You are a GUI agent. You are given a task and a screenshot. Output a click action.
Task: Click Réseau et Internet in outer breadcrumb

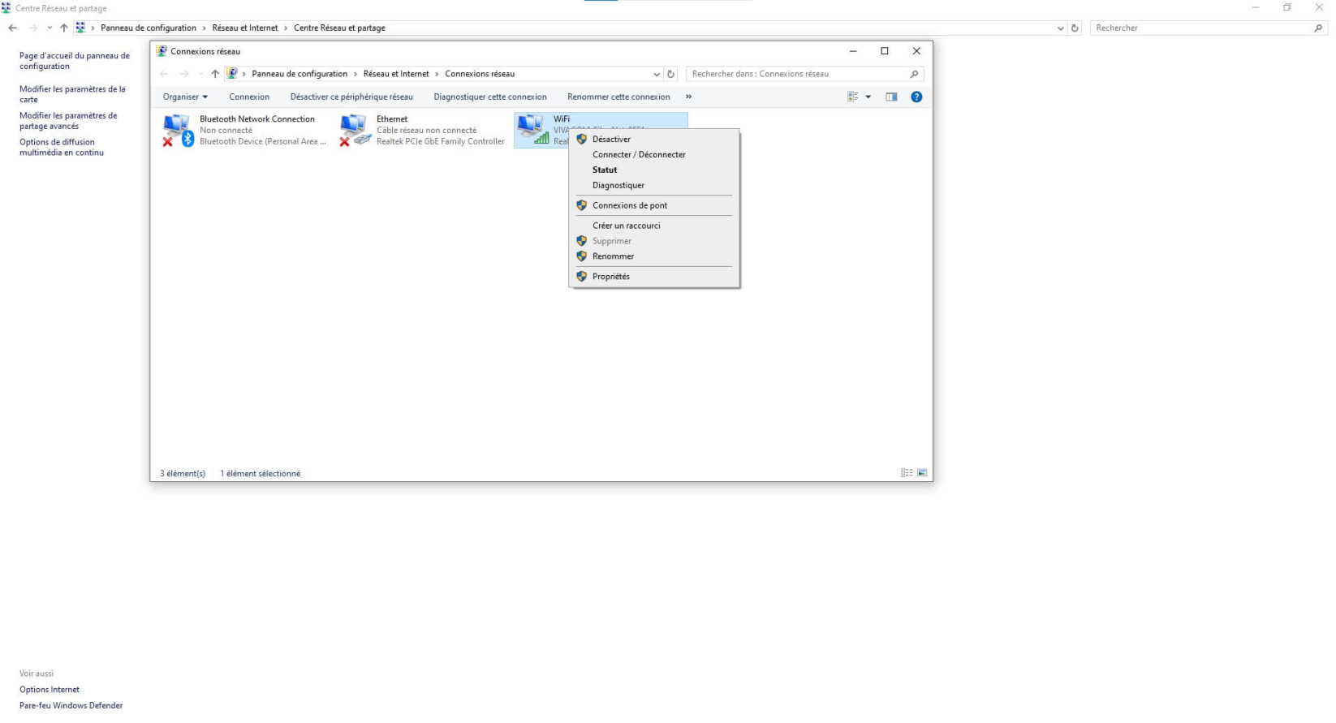pos(245,28)
